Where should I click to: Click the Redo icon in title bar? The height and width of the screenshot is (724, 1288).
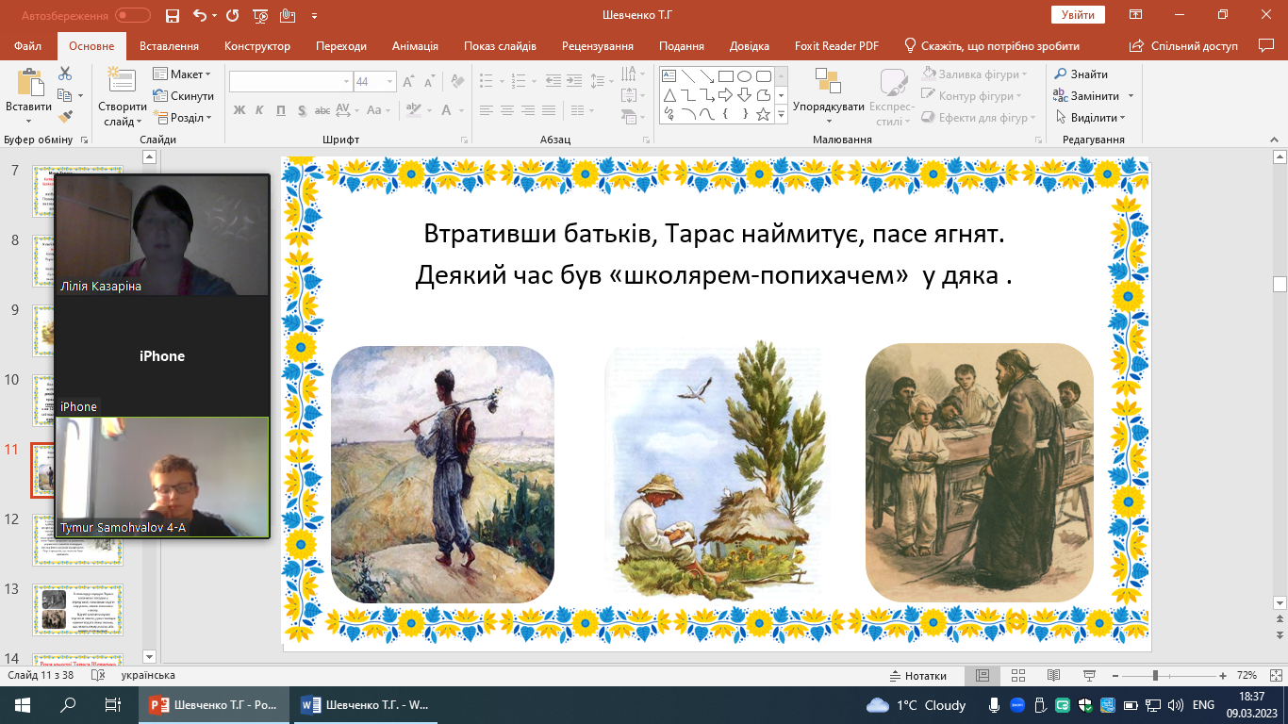(233, 16)
